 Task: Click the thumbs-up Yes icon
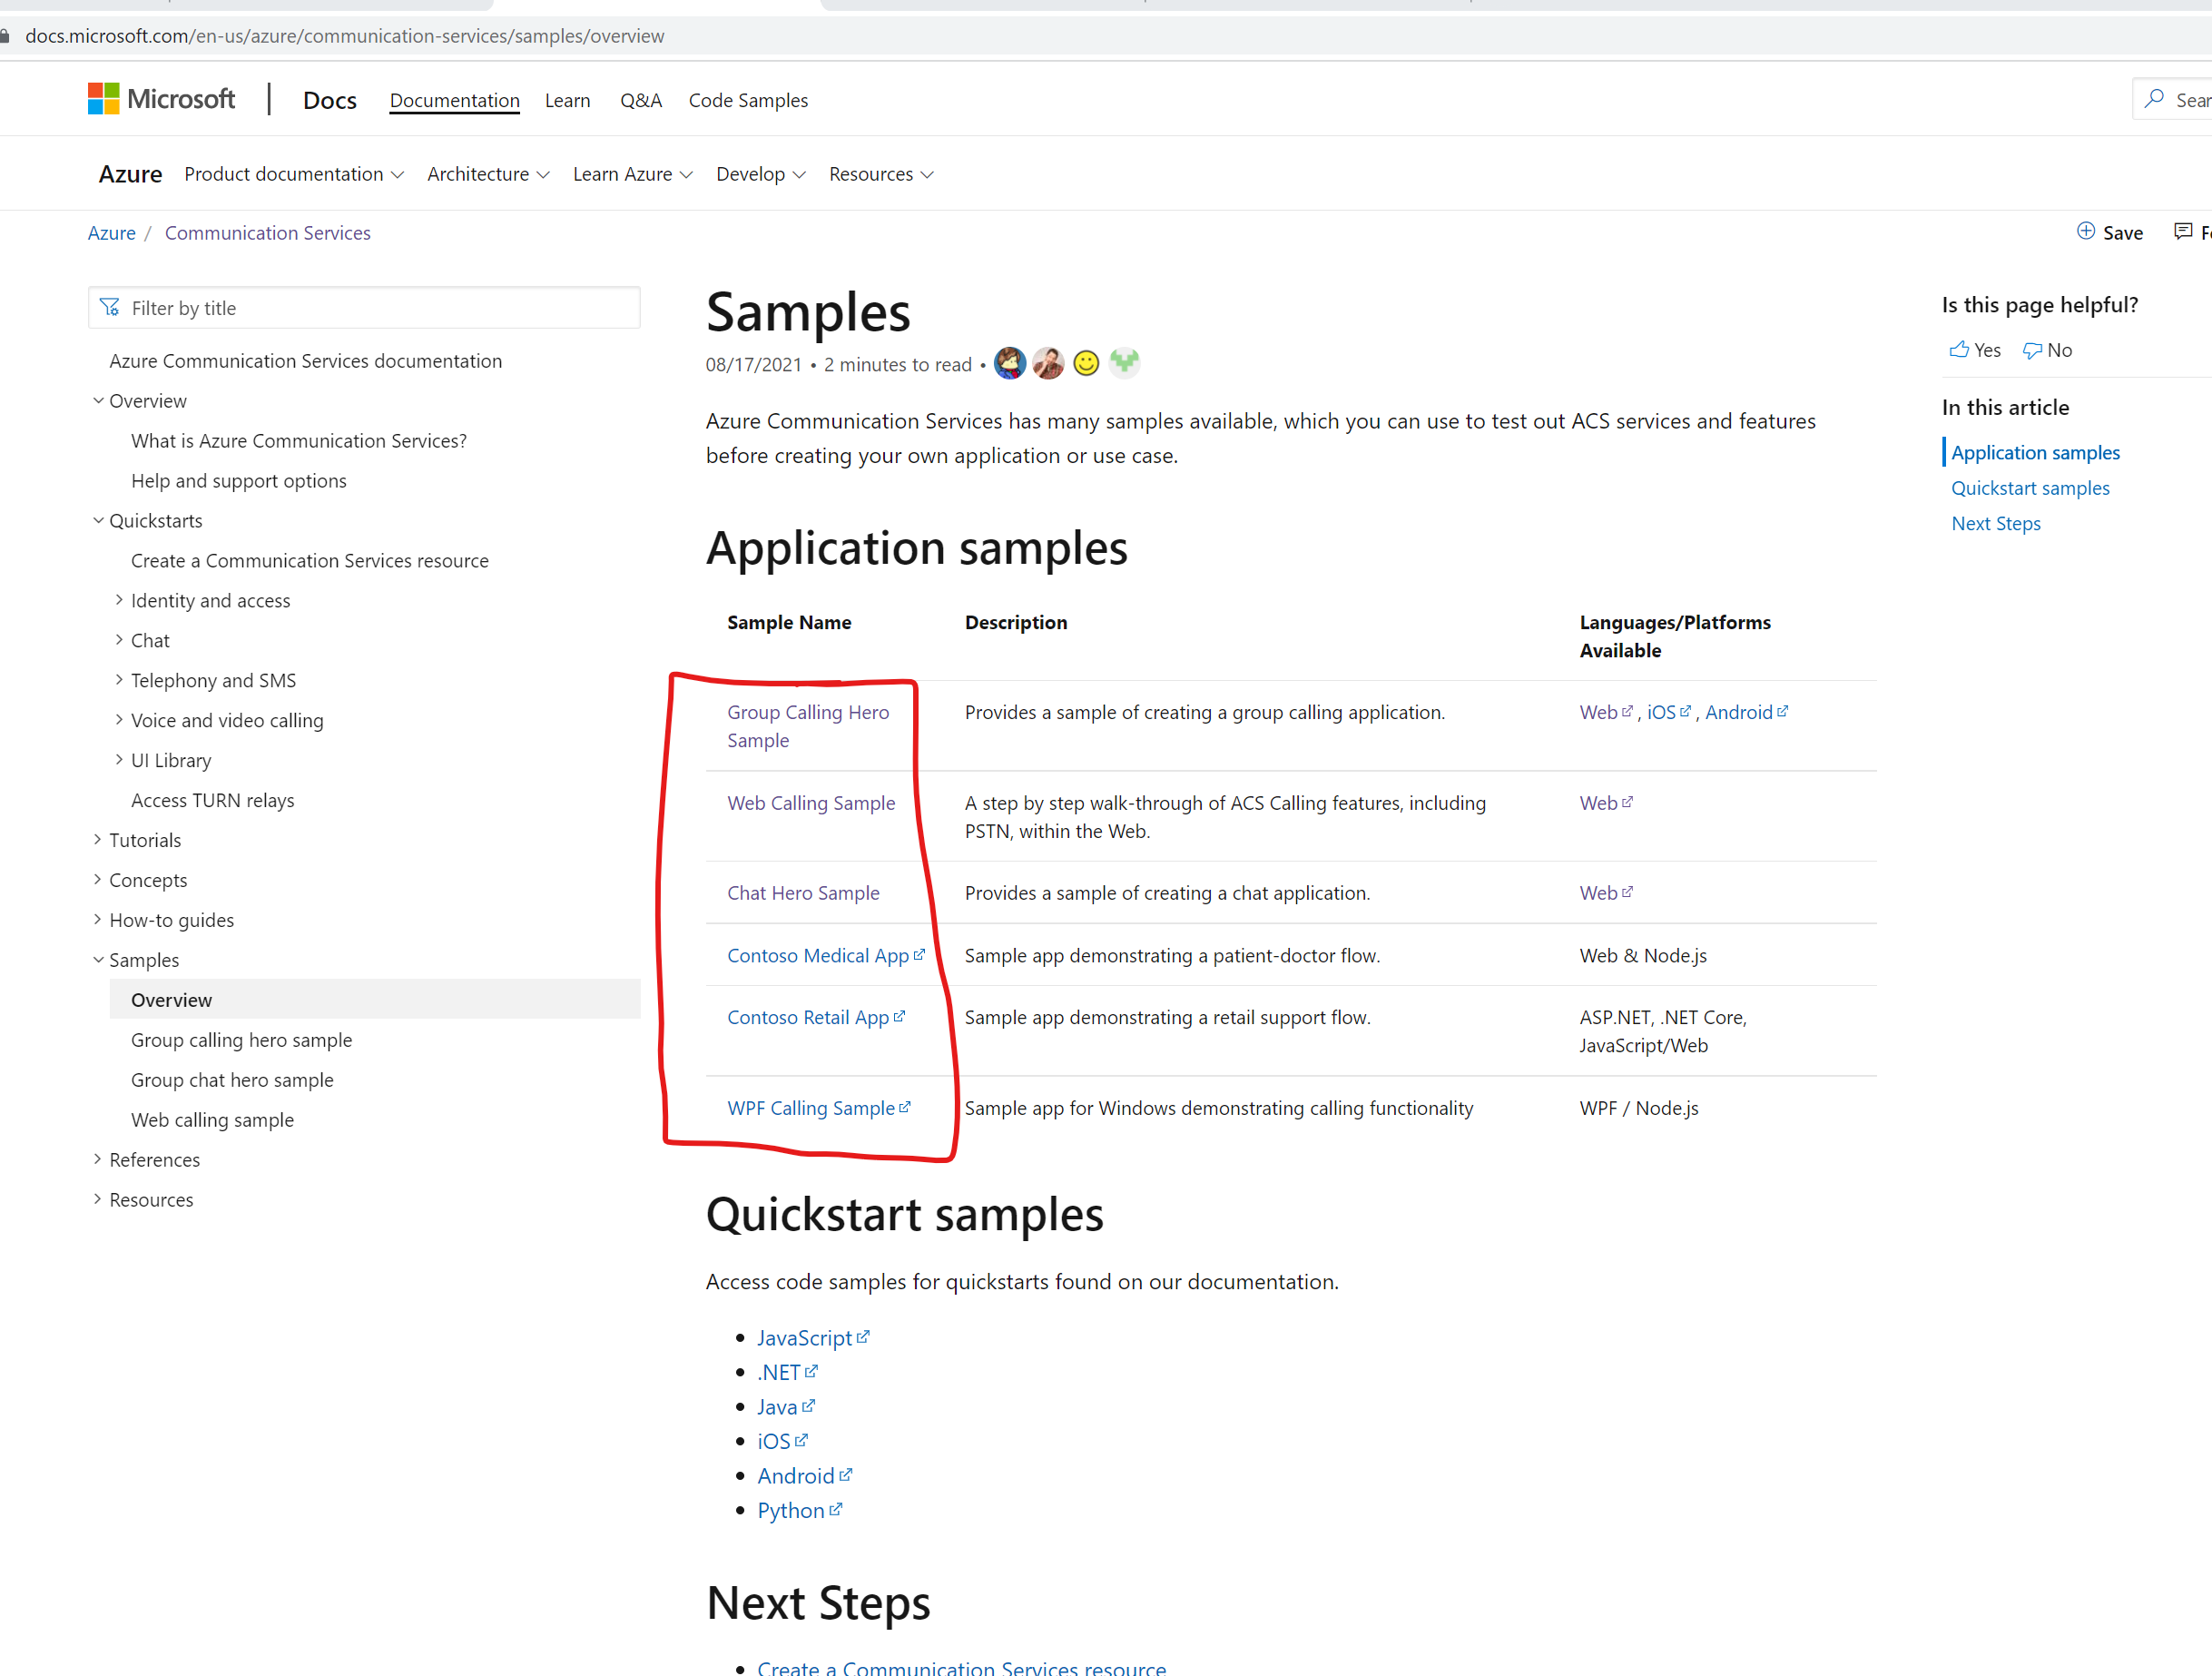[1959, 349]
